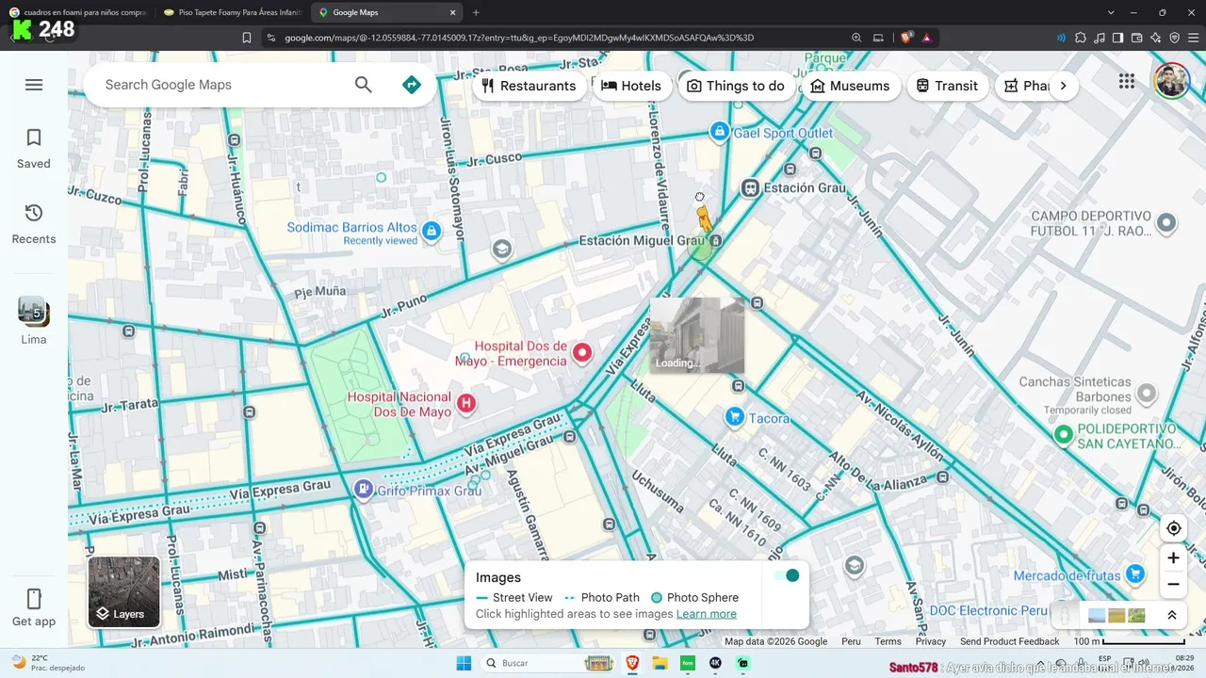The image size is (1206, 678).
Task: Filter map by Hotels
Action: point(631,86)
